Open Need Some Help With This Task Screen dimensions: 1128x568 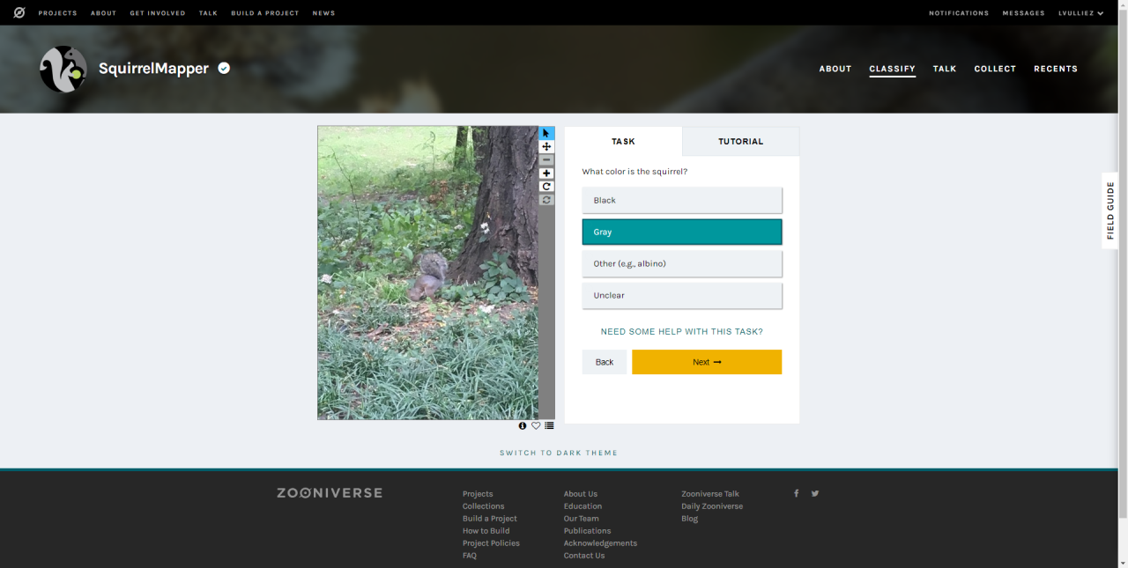click(x=682, y=332)
